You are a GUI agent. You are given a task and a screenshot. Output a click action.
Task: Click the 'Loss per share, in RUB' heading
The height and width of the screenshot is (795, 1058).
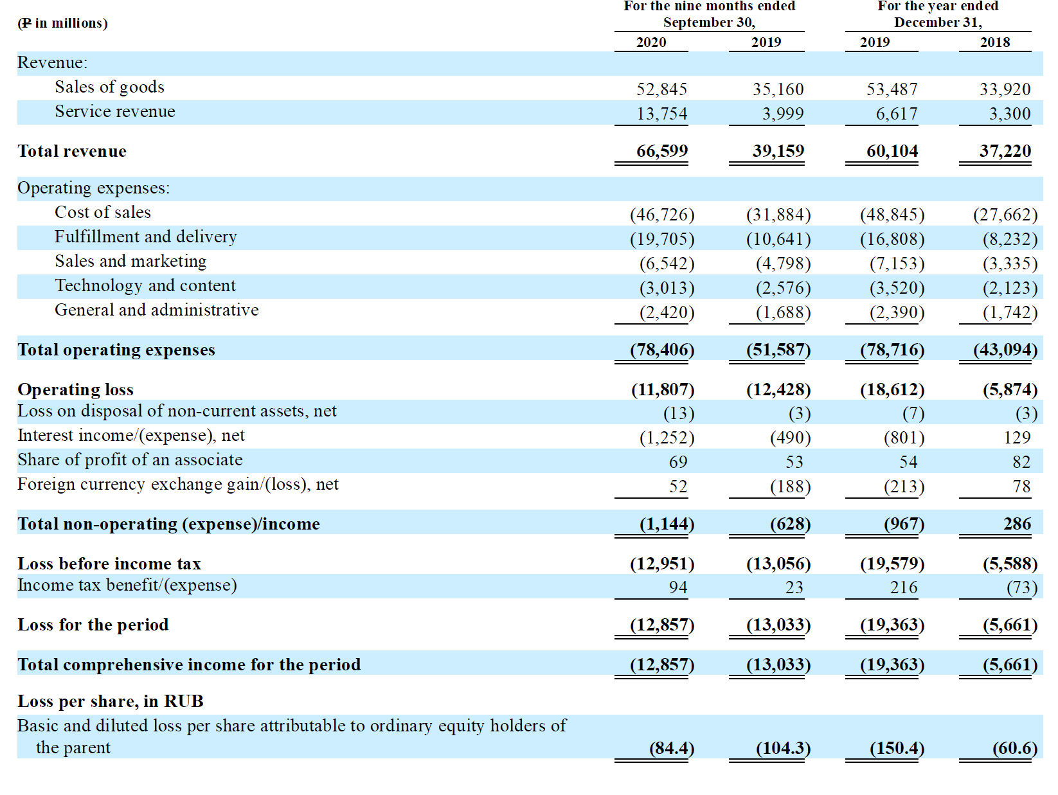coord(111,702)
